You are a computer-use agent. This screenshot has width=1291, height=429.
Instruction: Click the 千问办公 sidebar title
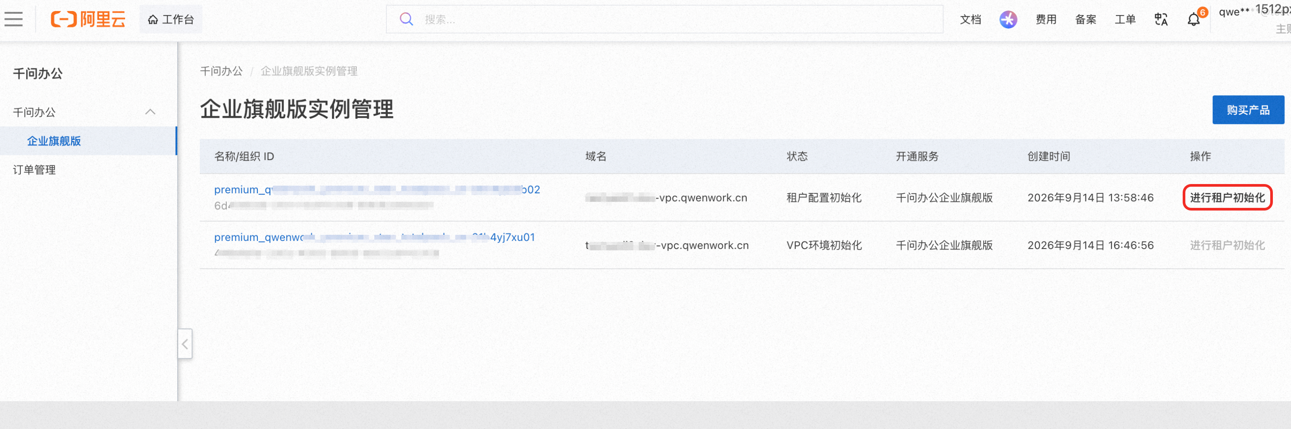tap(38, 74)
